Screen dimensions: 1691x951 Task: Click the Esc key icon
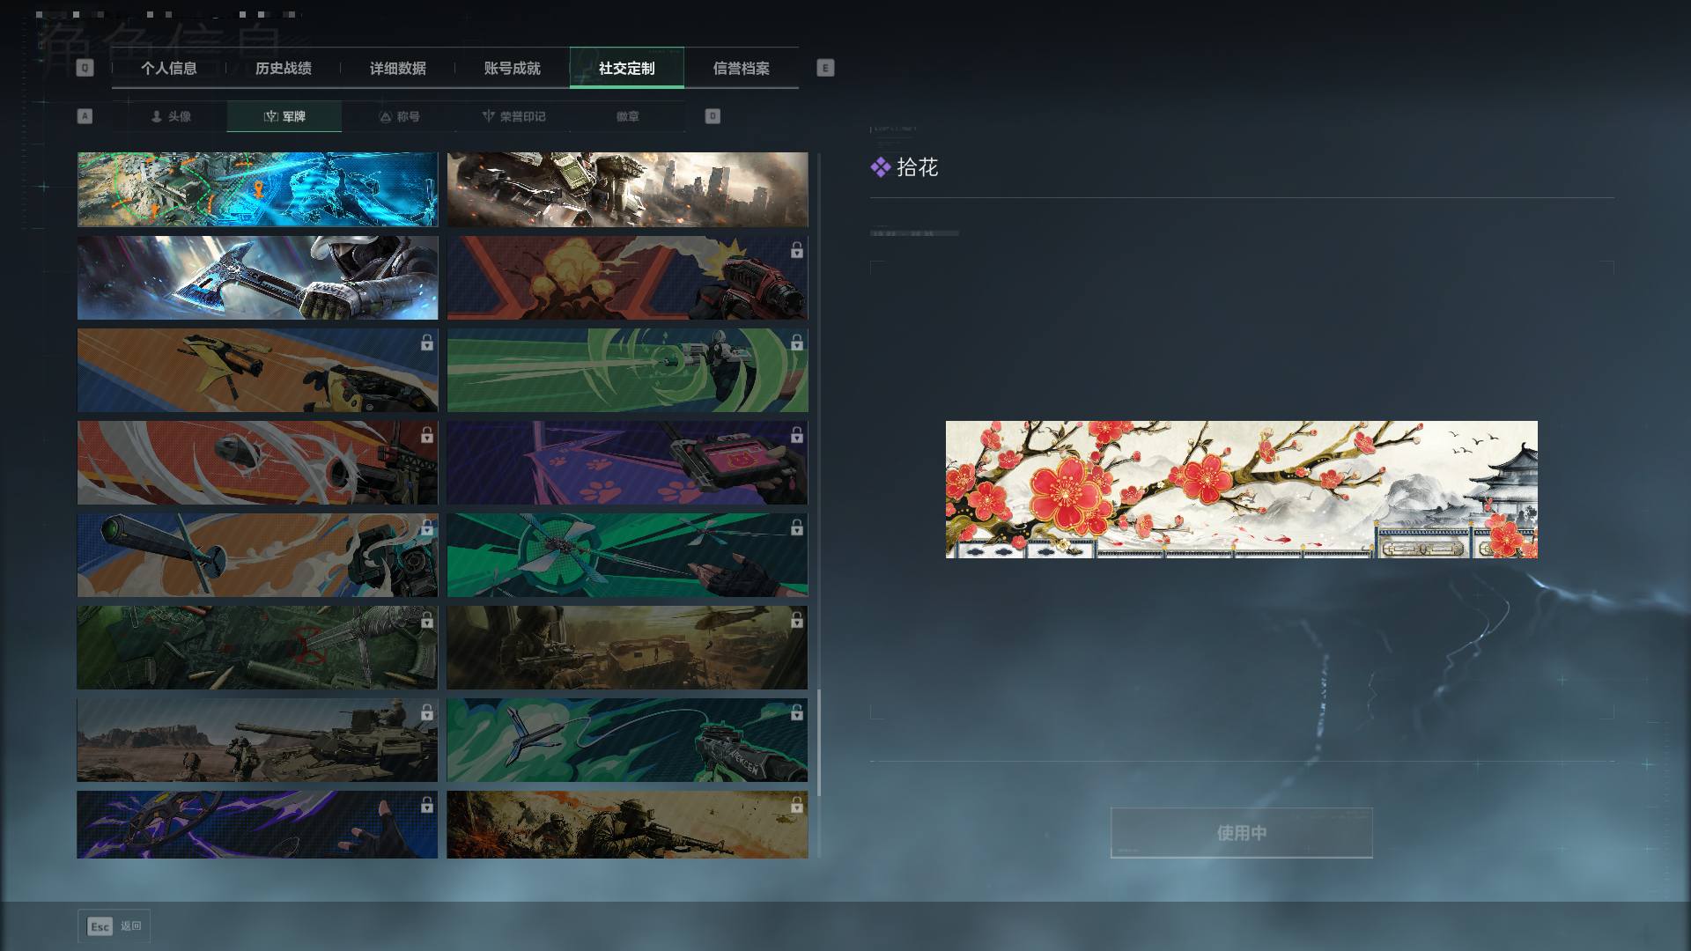(100, 926)
